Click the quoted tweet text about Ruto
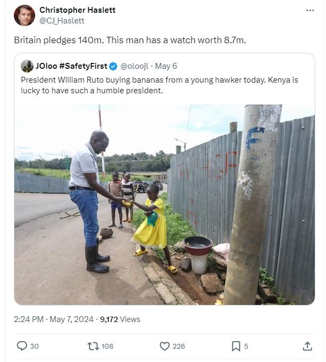This screenshot has height=362, width=326. point(159,85)
